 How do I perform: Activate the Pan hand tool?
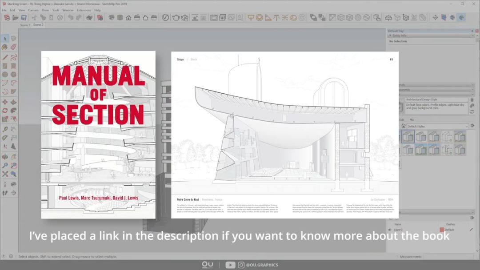(13, 157)
